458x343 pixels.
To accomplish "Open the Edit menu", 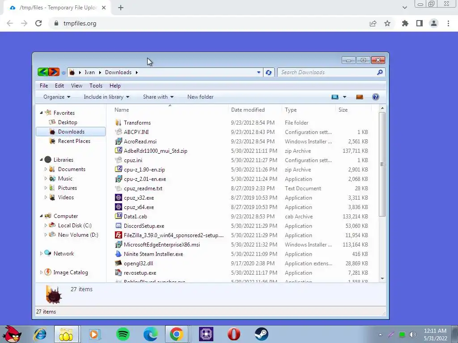I will (x=59, y=86).
